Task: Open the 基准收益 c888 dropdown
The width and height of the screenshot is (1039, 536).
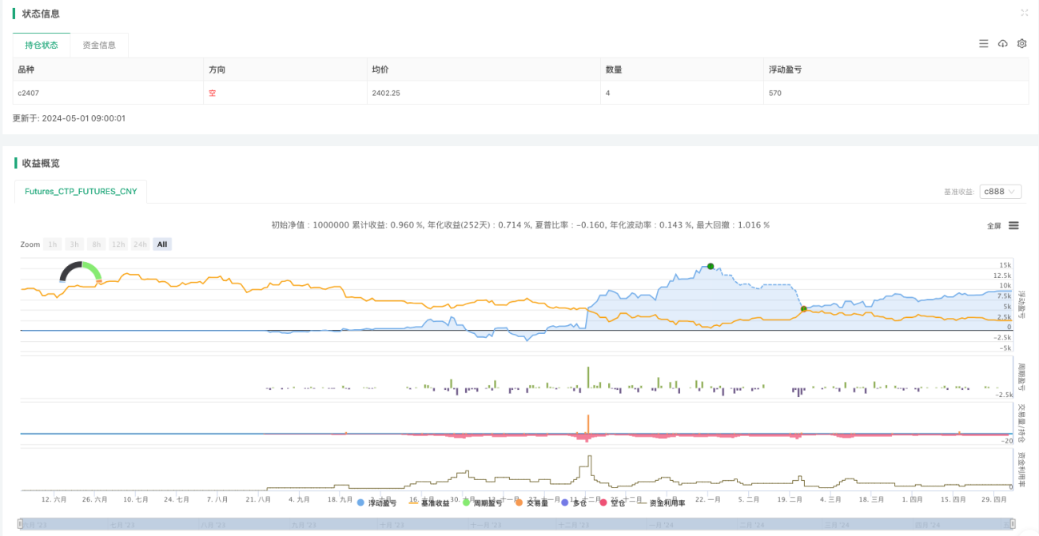Action: pyautogui.click(x=1001, y=192)
